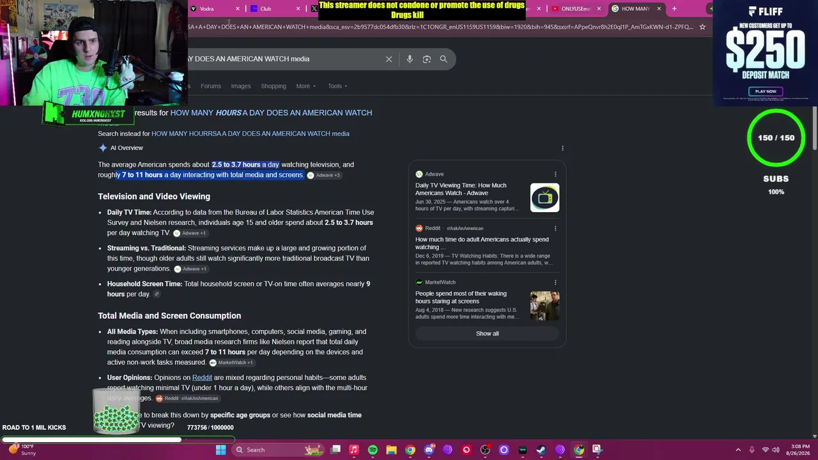Open Discord from the taskbar
This screenshot has height=460, width=818.
point(429,450)
